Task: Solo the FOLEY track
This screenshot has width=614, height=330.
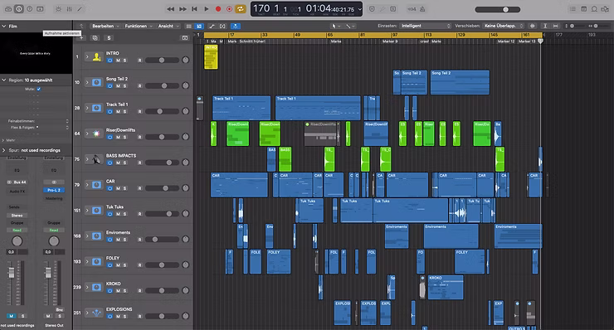Action: (125, 265)
